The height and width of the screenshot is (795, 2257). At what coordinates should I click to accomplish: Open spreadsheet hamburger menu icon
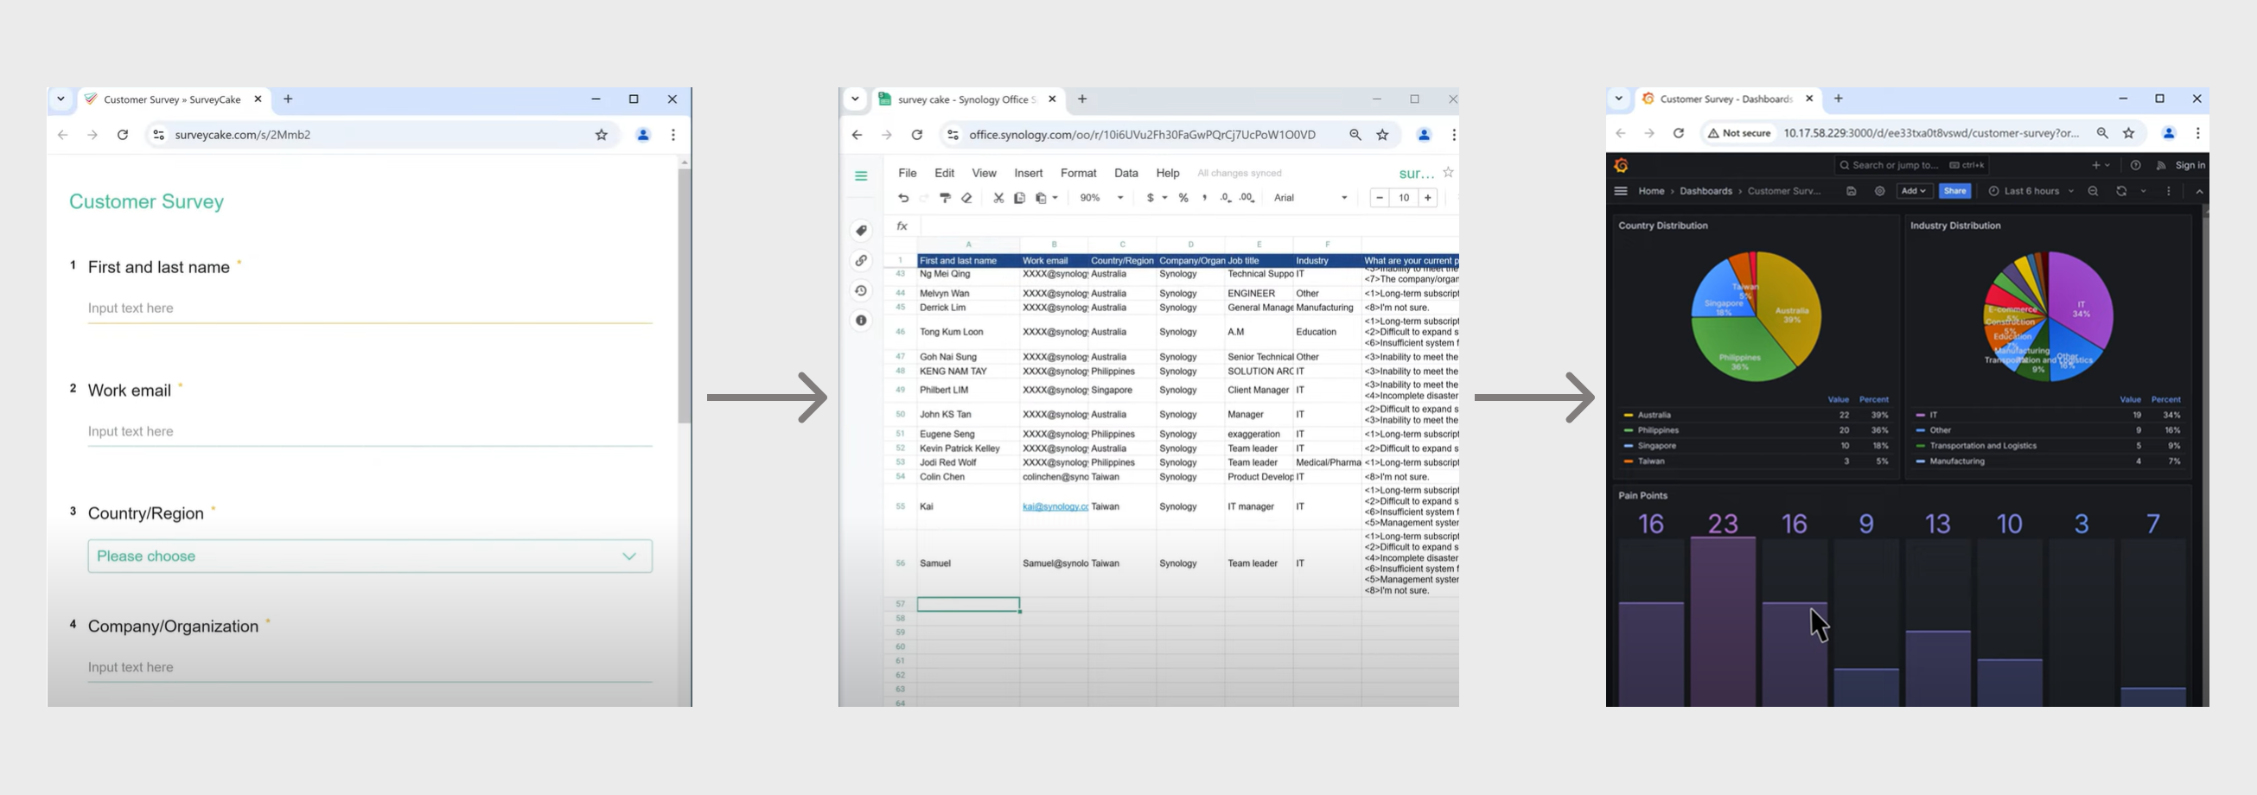[x=861, y=176]
